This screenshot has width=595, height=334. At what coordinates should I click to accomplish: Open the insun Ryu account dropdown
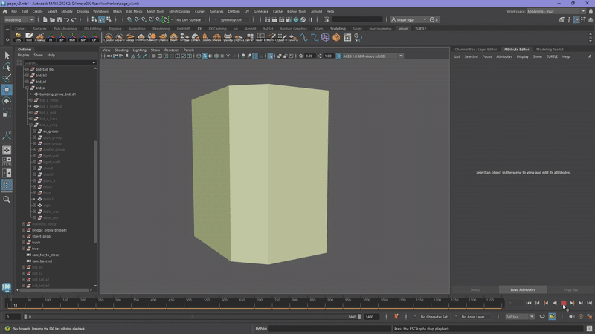tap(409, 20)
